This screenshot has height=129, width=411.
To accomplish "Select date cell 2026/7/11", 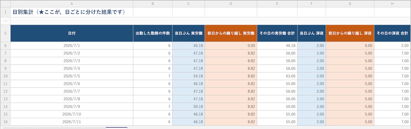I will [x=72, y=122].
